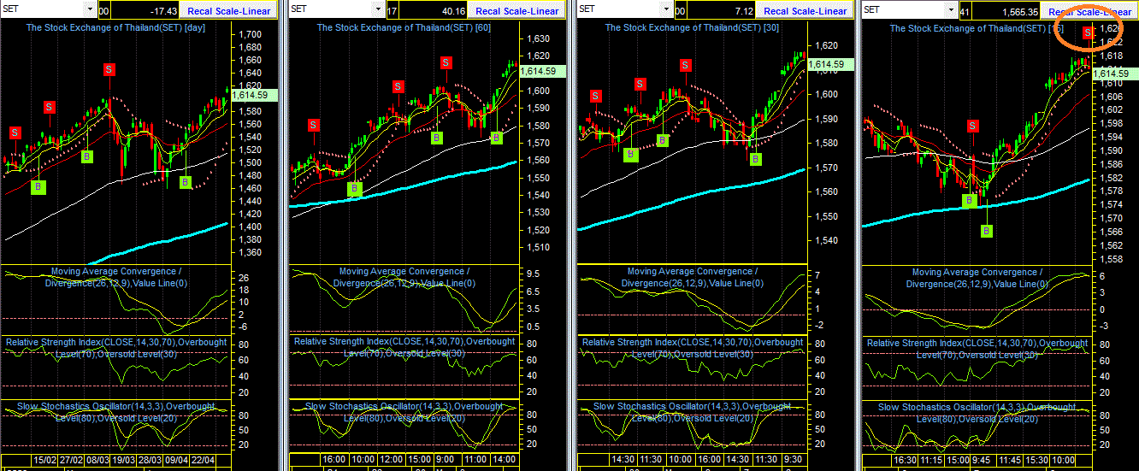Click the MACD indicator label in the rightmost chart

tap(977, 278)
